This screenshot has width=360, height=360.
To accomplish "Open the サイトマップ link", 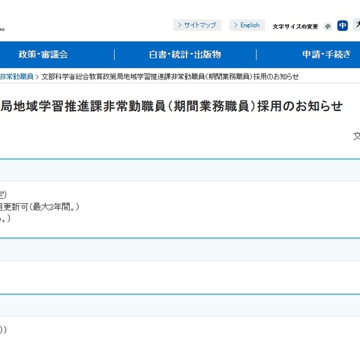I will click(x=197, y=25).
